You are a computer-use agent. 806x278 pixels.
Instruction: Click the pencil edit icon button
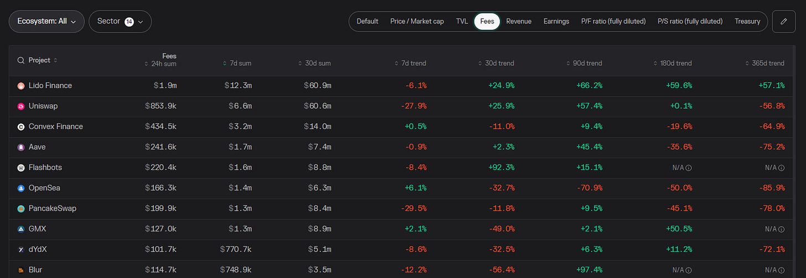coord(783,22)
